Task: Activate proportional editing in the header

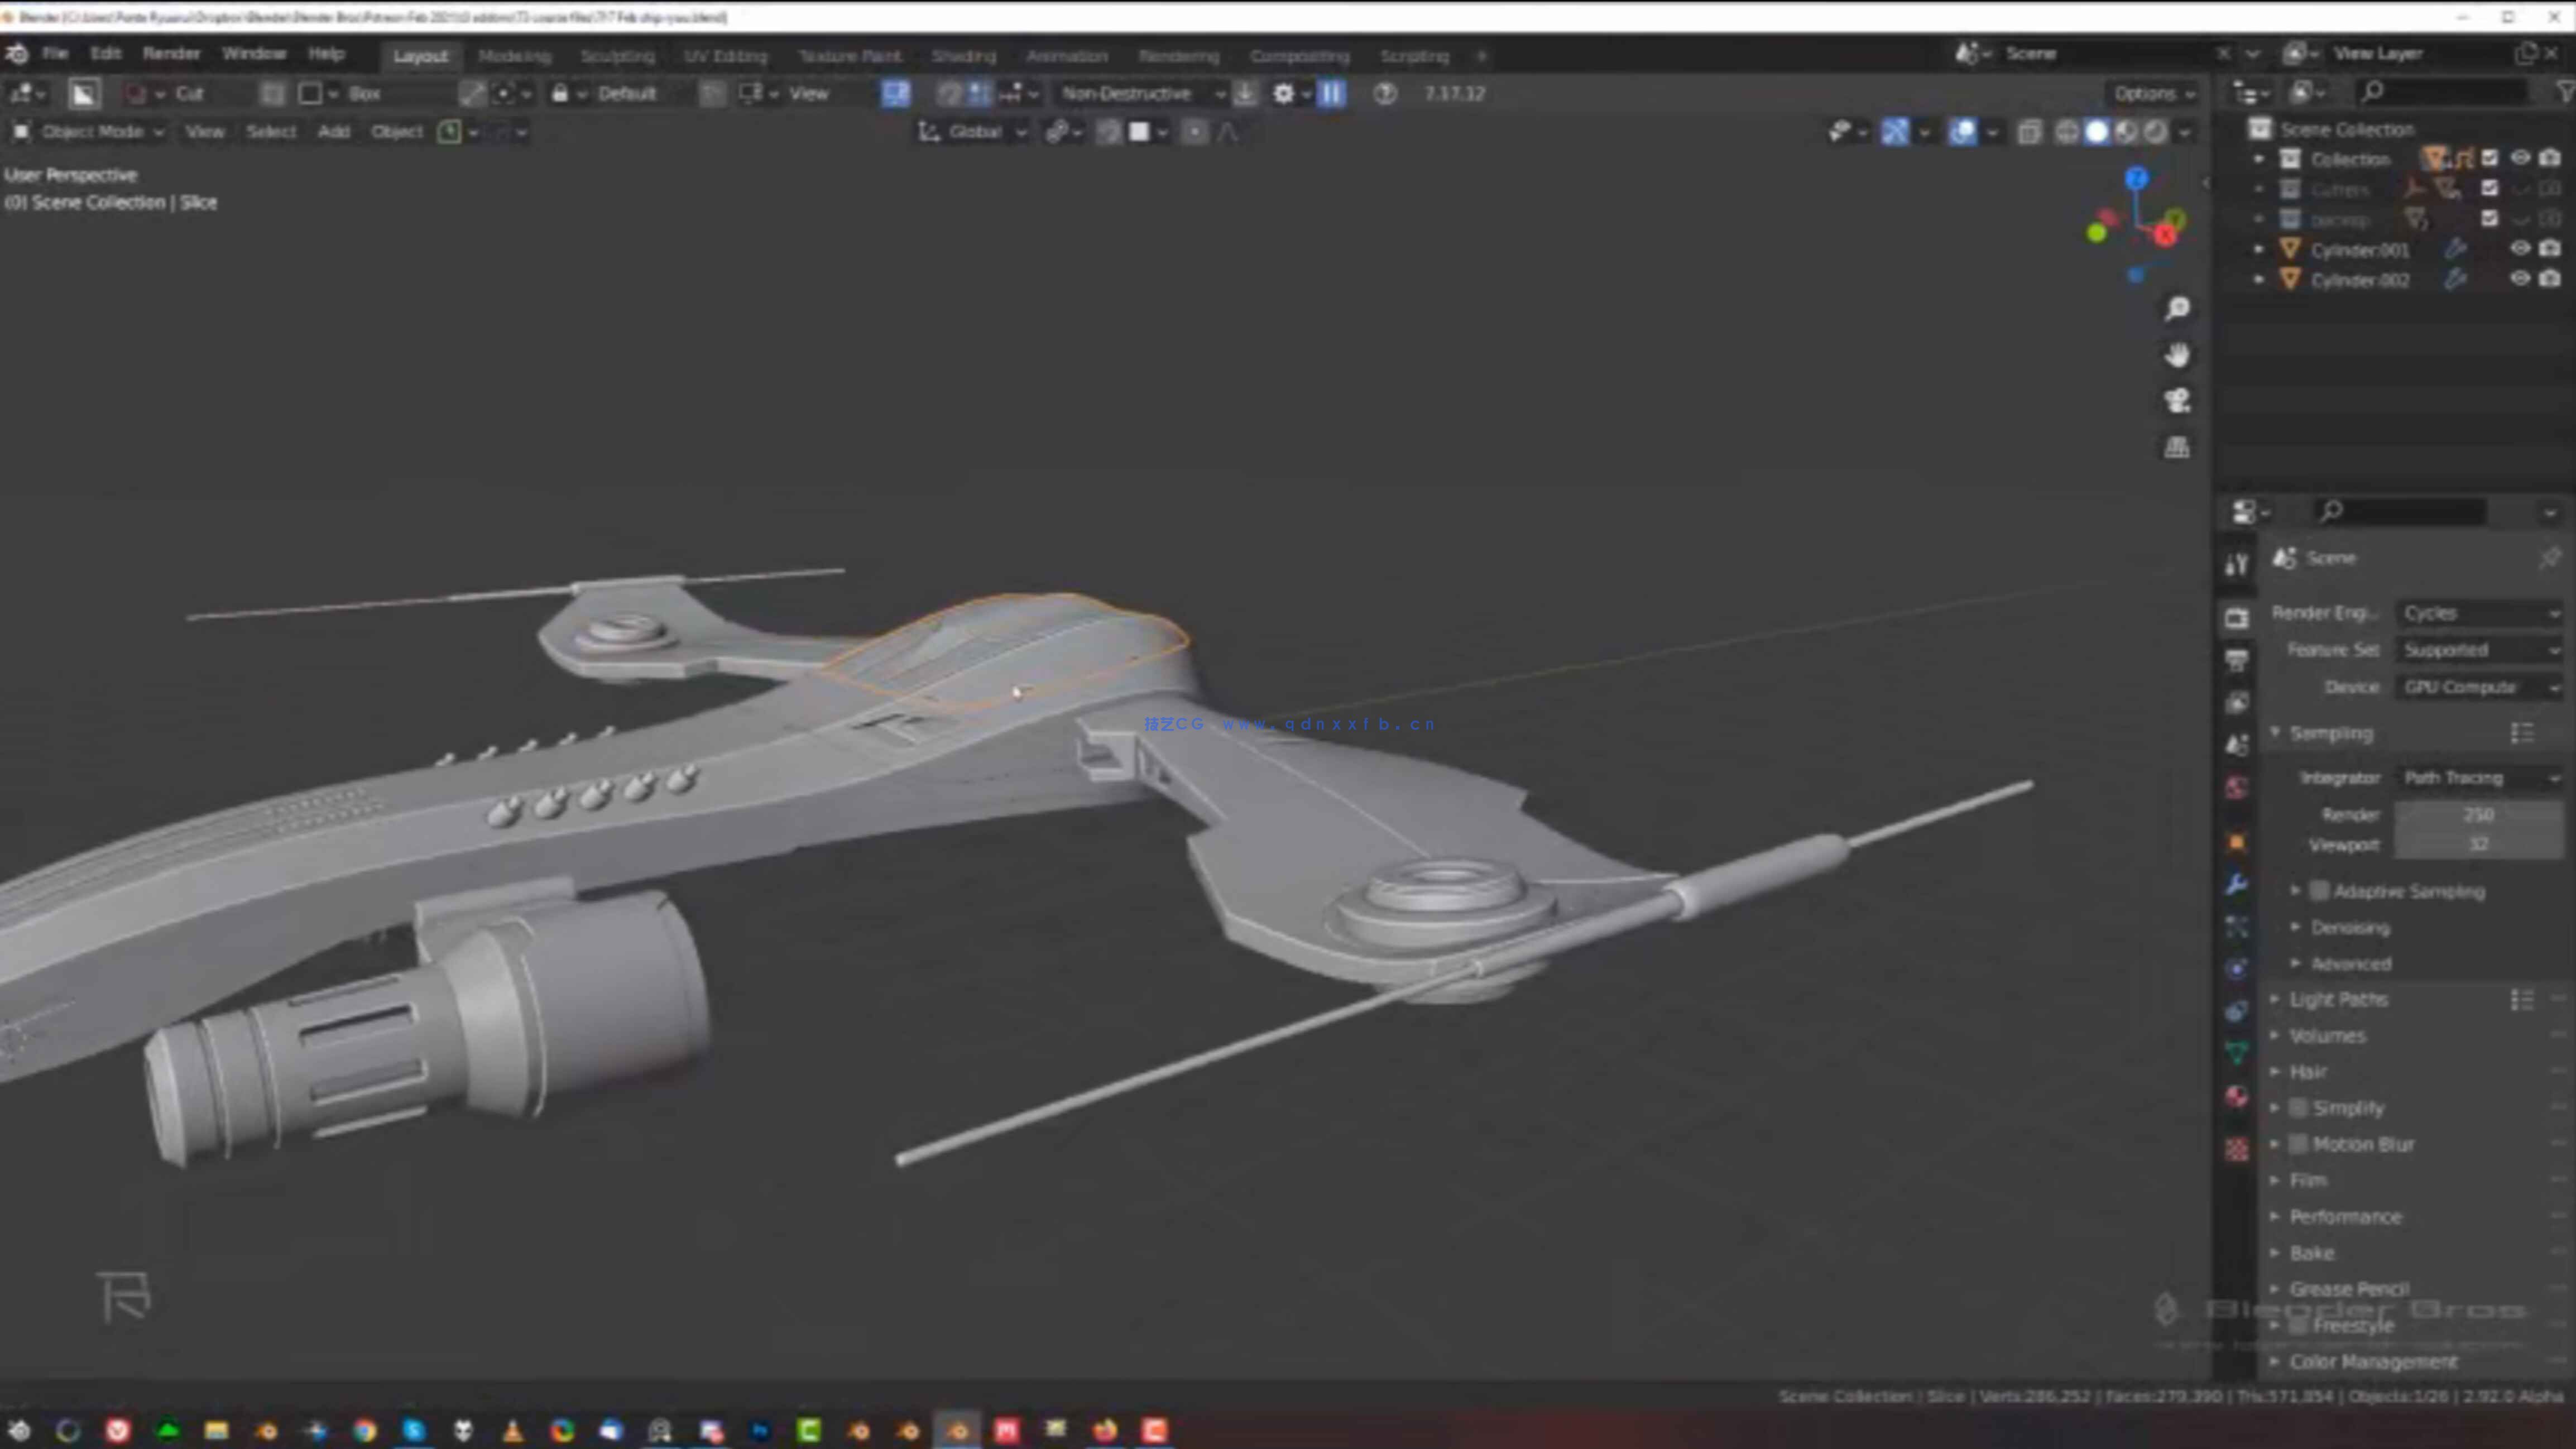Action: click(1196, 131)
